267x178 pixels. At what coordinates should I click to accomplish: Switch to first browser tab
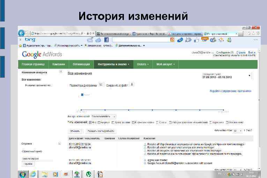tap(114, 34)
